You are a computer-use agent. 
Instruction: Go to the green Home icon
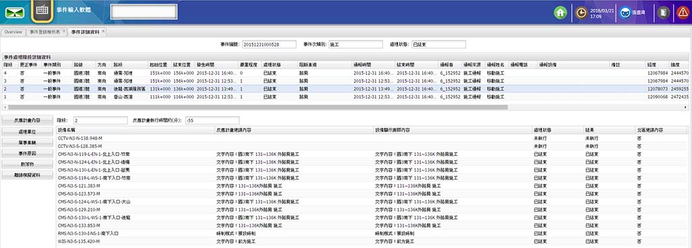tap(560, 12)
